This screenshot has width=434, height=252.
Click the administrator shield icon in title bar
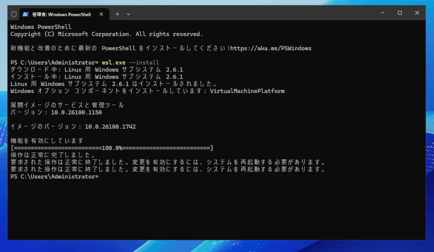(x=14, y=14)
